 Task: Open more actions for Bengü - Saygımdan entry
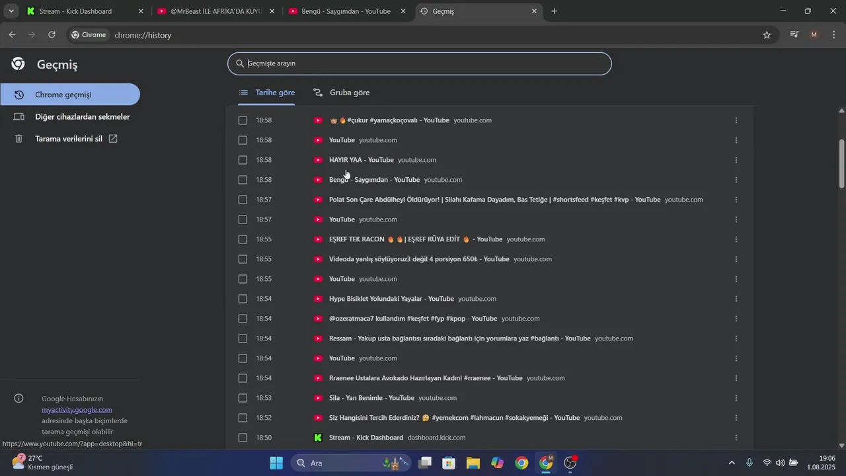(736, 180)
